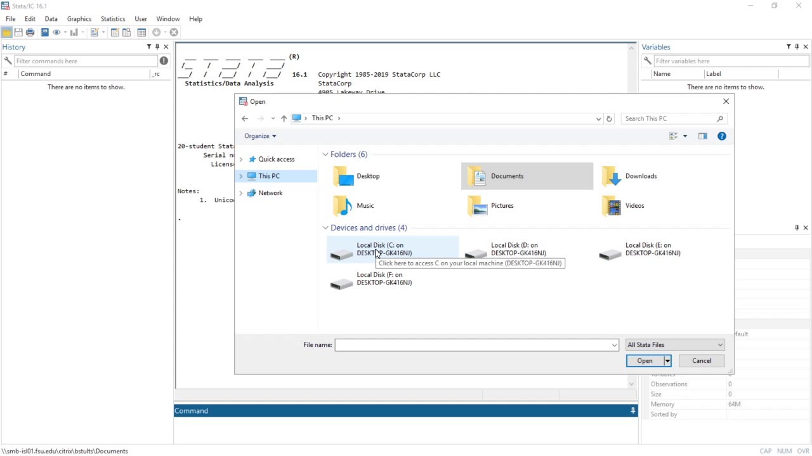Image resolution: width=812 pixels, height=456 pixels.
Task: Click the Log notebook toolbar icon
Action: (x=44, y=32)
